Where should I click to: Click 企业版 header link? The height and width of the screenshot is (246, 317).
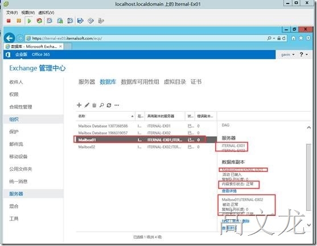pyautogui.click(x=21, y=55)
